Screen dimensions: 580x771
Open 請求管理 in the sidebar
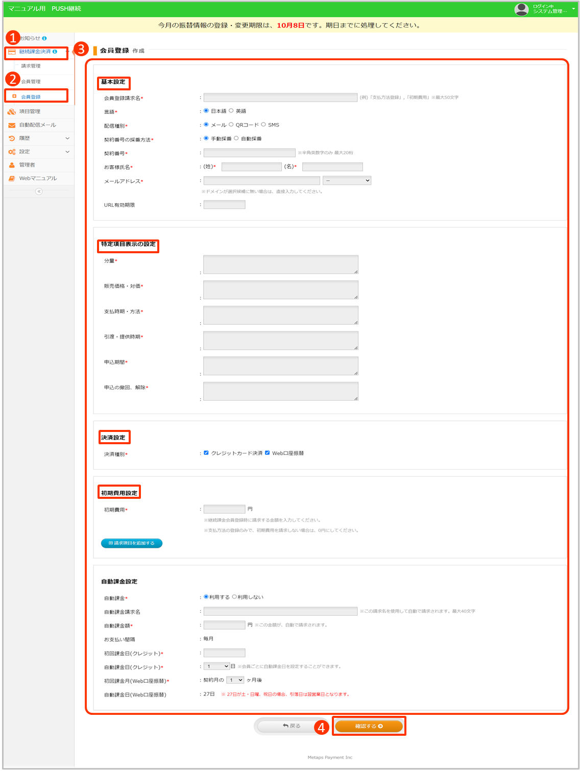click(x=31, y=66)
